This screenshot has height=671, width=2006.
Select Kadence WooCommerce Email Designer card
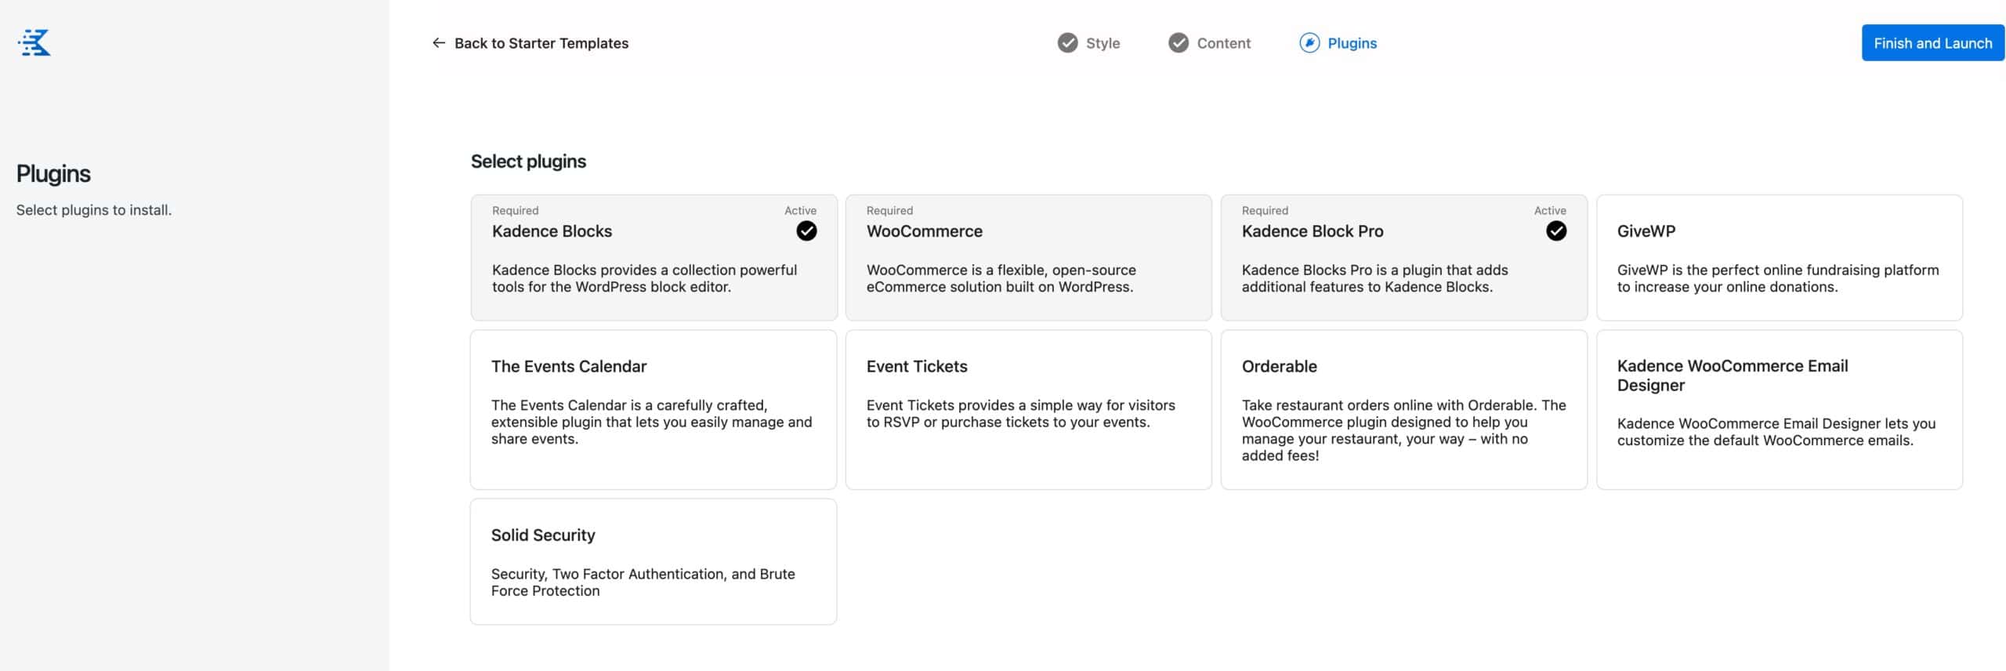[1779, 409]
